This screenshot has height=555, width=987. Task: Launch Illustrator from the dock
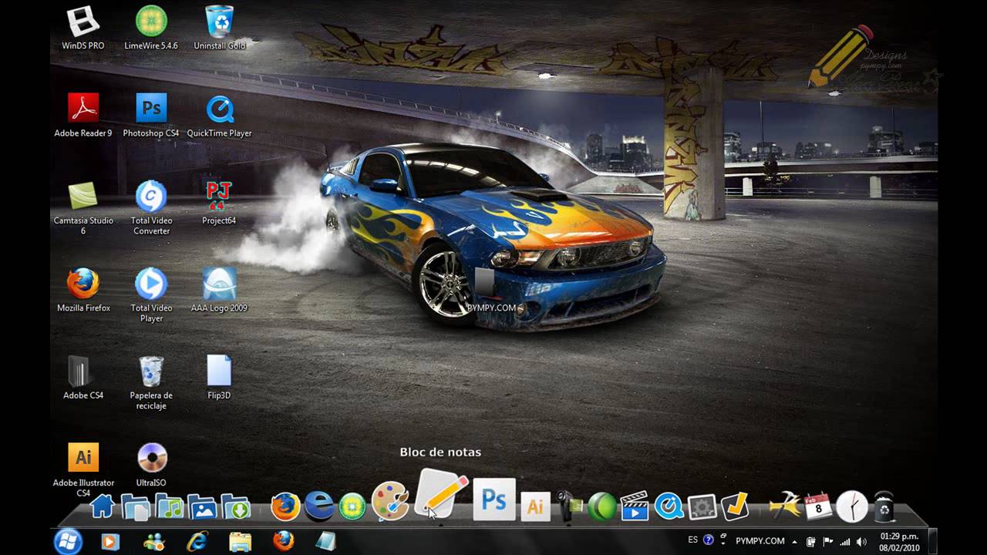click(x=535, y=506)
